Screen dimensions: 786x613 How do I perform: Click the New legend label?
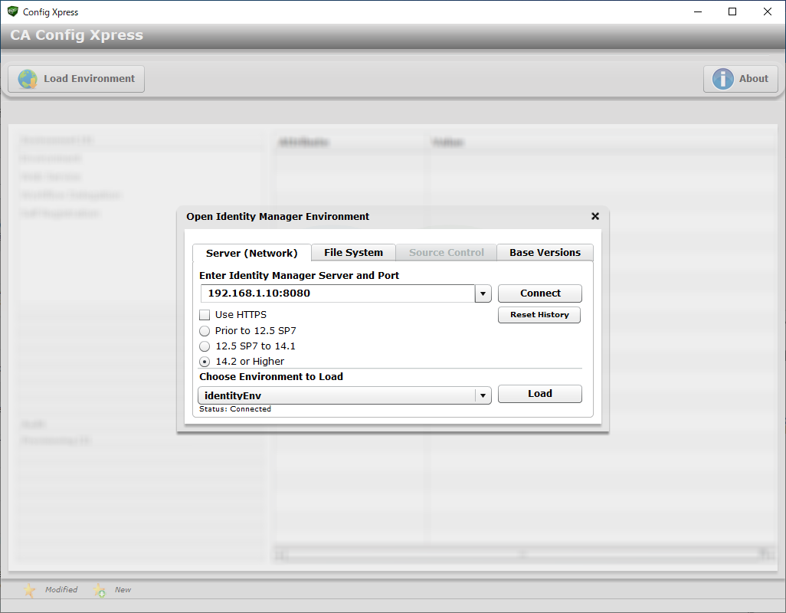[123, 590]
